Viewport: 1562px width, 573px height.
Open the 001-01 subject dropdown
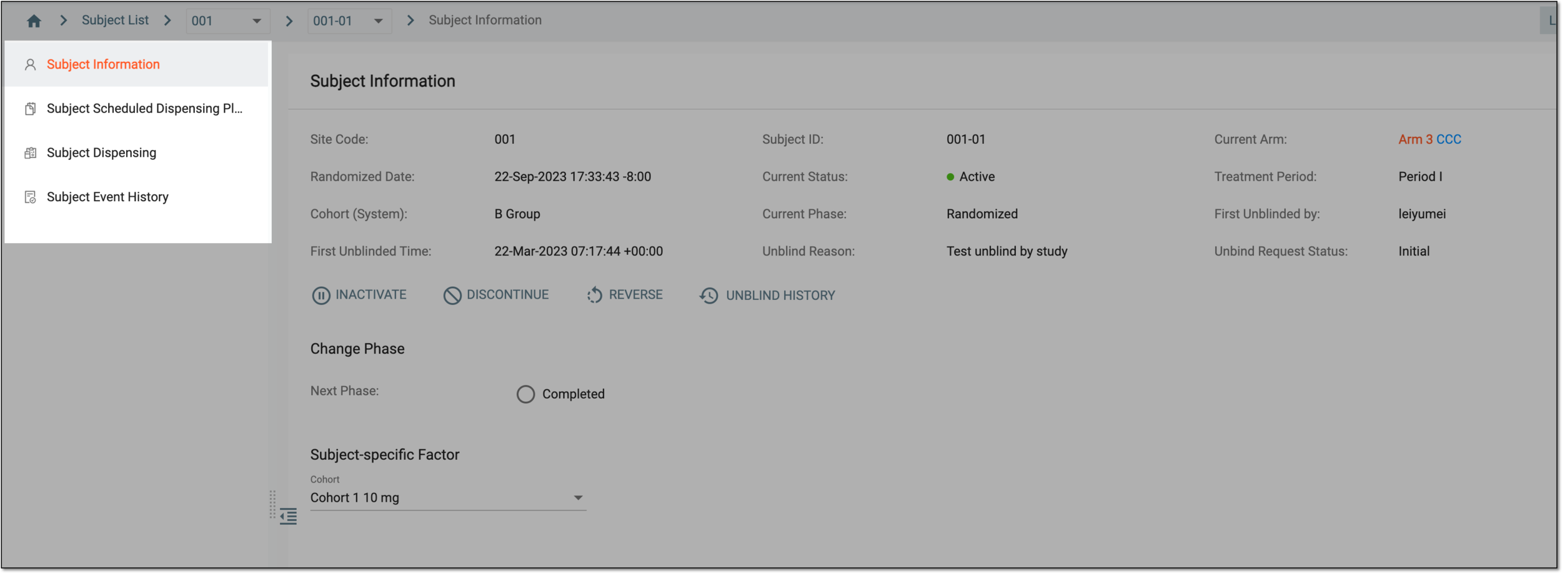coord(349,21)
